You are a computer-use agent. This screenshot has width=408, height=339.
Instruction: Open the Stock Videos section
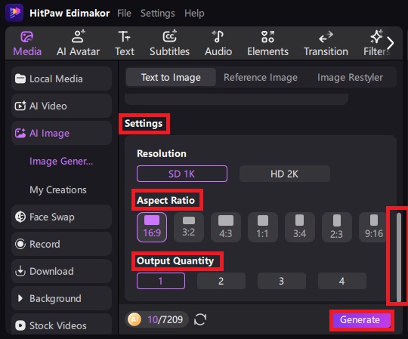[x=62, y=325]
